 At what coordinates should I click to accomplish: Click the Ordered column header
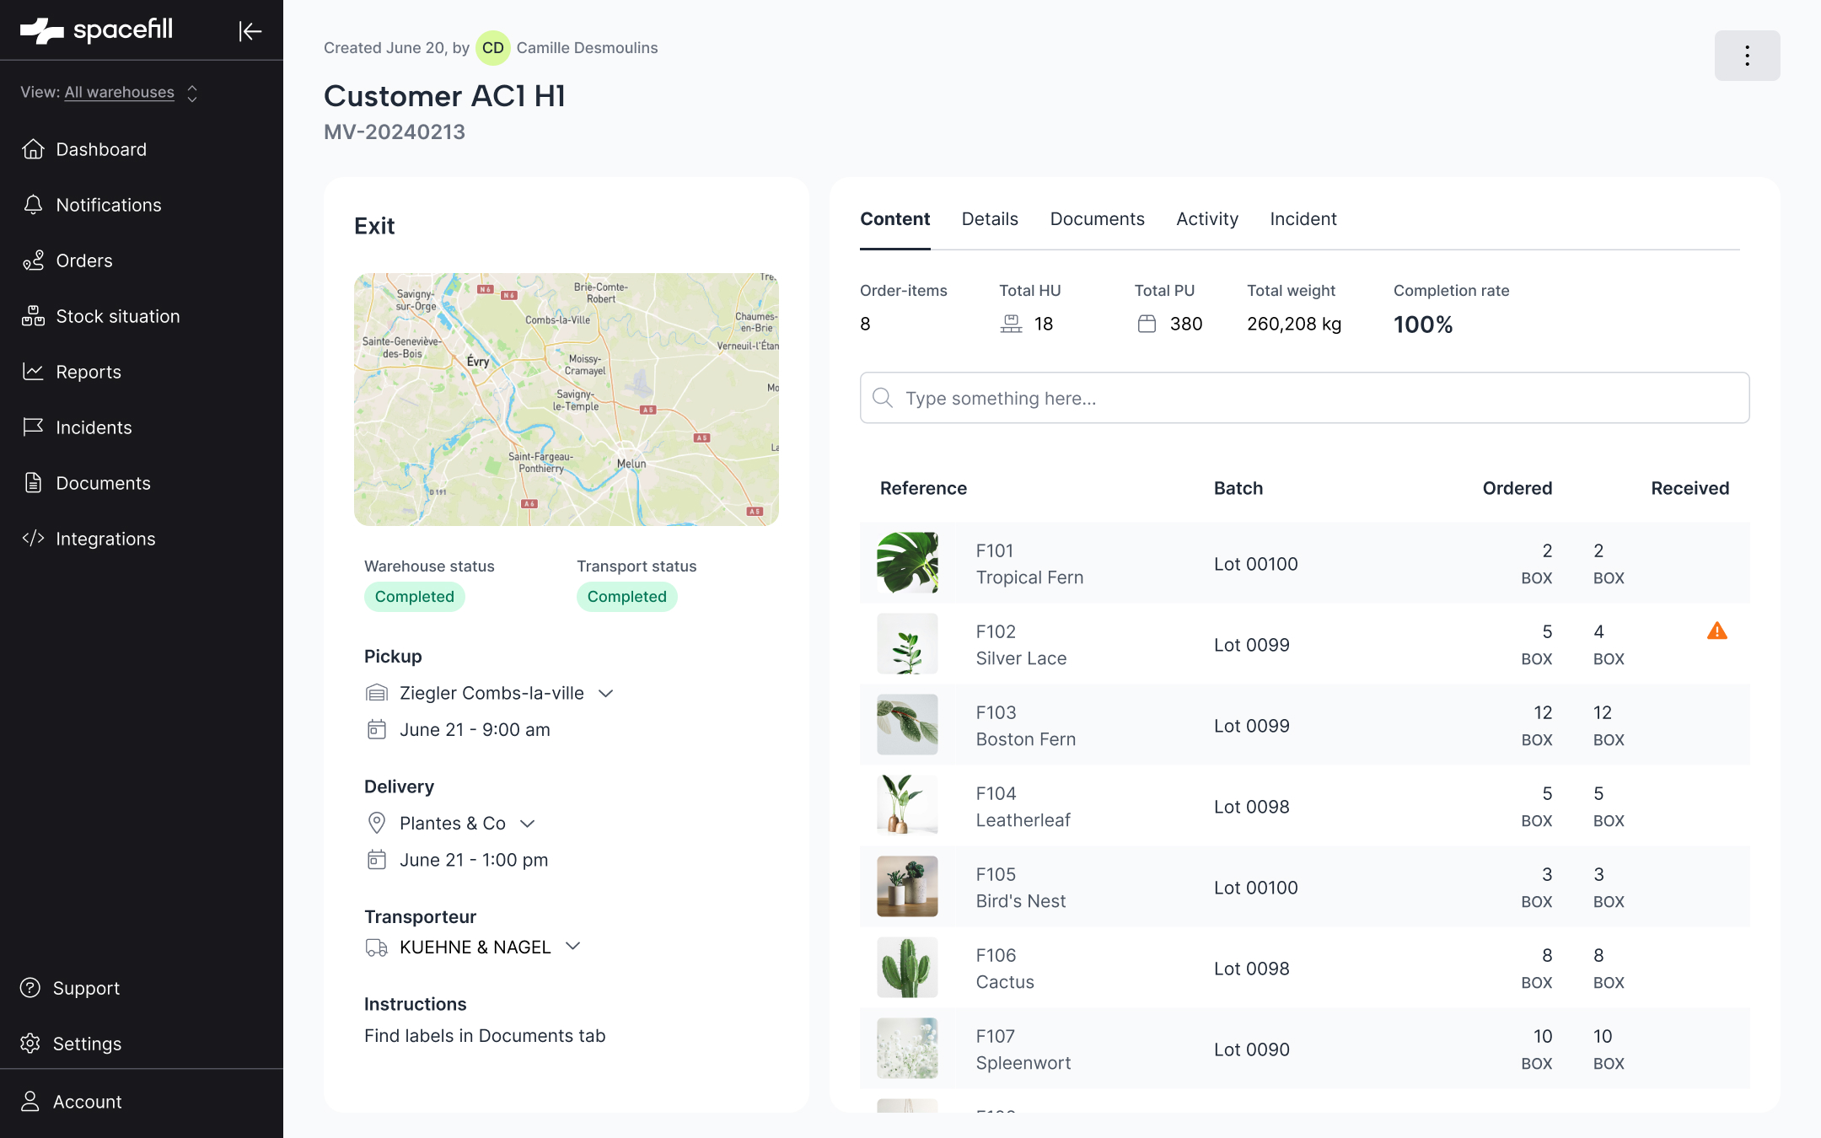[x=1517, y=488]
